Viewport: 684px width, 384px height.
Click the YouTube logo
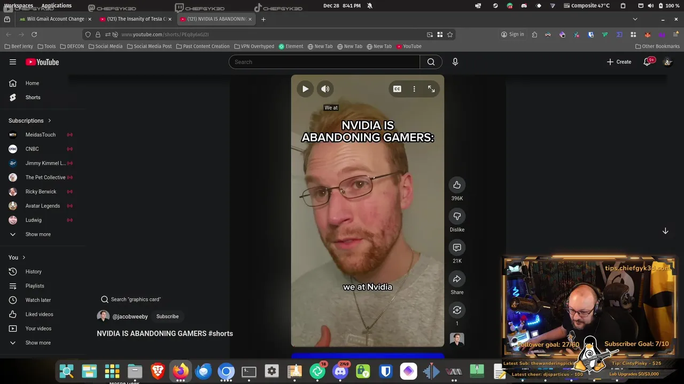pyautogui.click(x=42, y=62)
